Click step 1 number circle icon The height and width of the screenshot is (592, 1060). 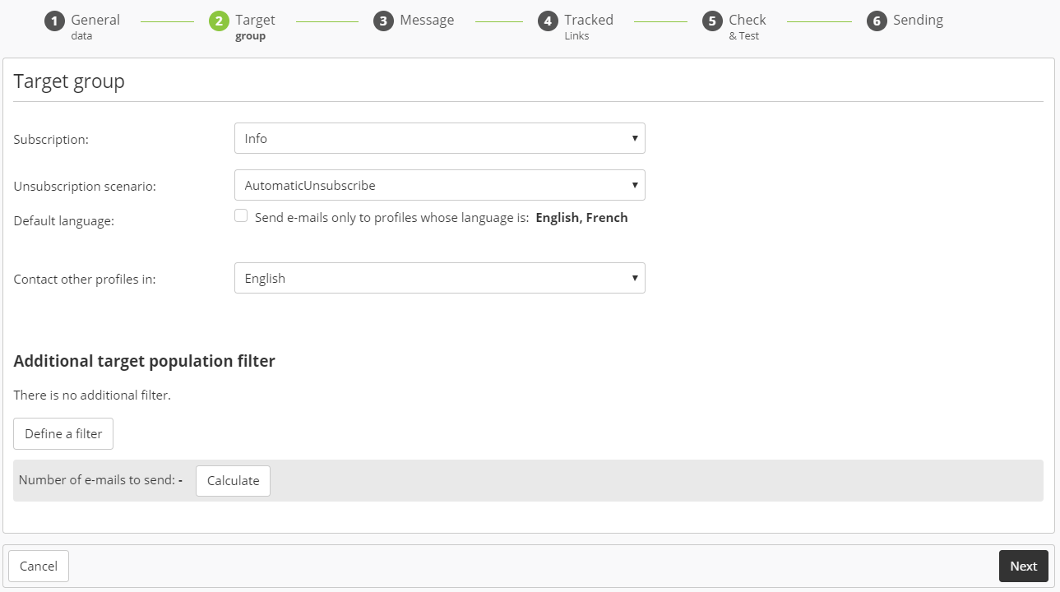click(x=54, y=21)
